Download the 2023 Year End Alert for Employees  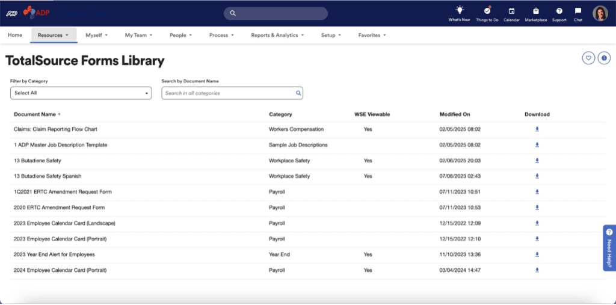[x=537, y=254]
